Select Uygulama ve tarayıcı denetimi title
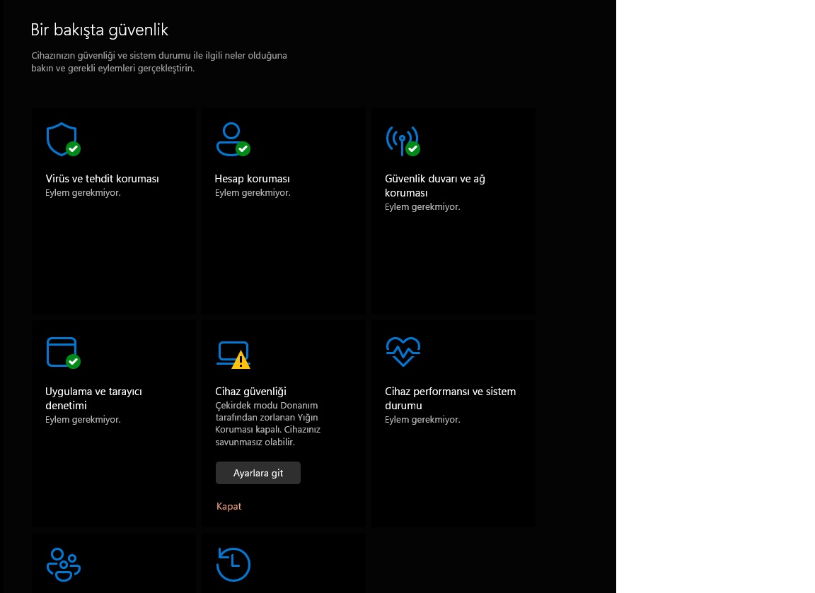Viewport: 815px width, 593px height. click(93, 398)
